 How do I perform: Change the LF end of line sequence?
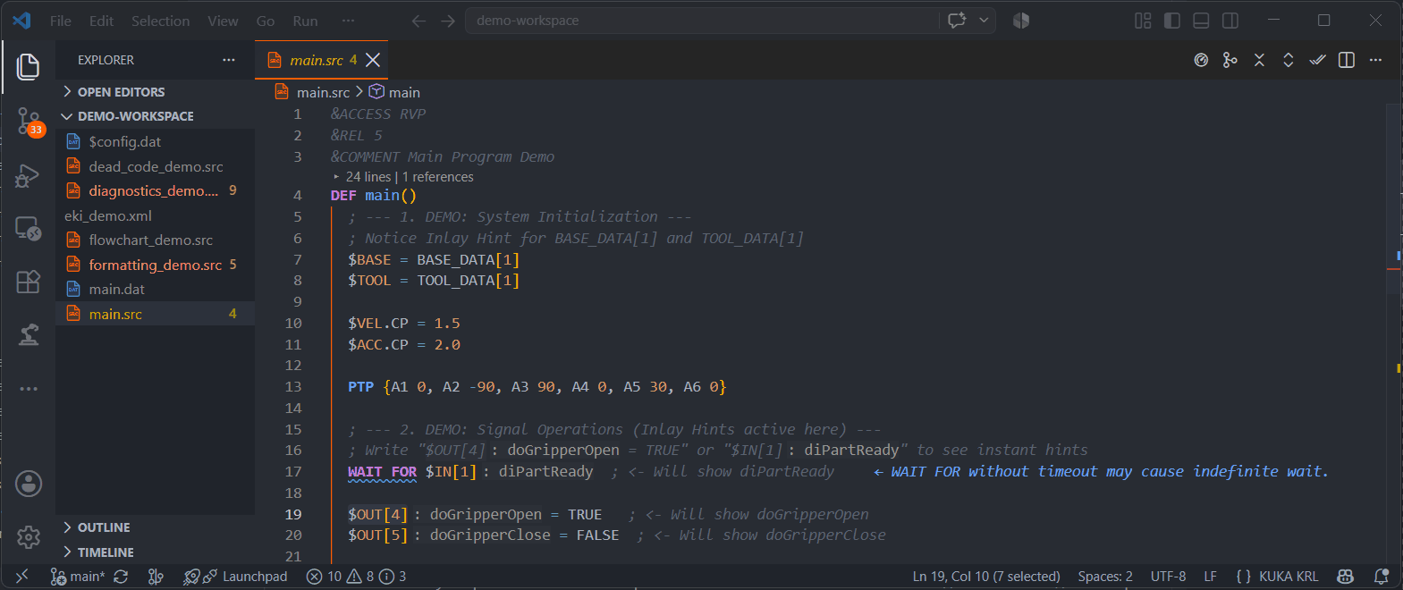[x=1210, y=577]
